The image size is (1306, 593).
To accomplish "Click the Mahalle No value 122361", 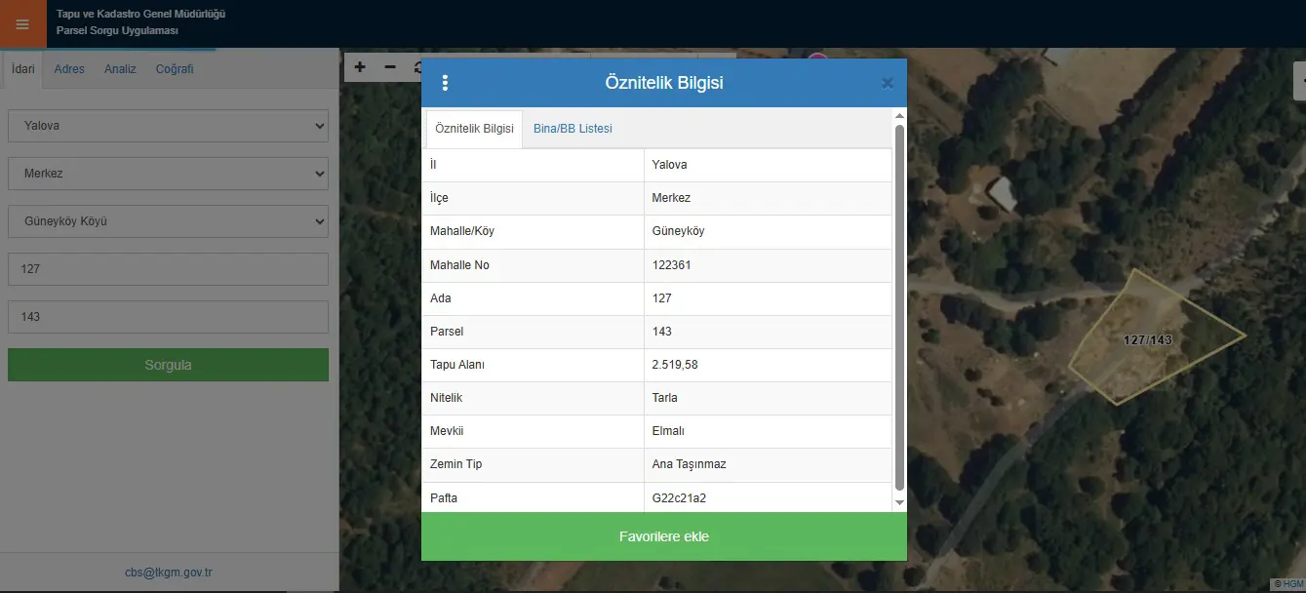I will tap(672, 265).
